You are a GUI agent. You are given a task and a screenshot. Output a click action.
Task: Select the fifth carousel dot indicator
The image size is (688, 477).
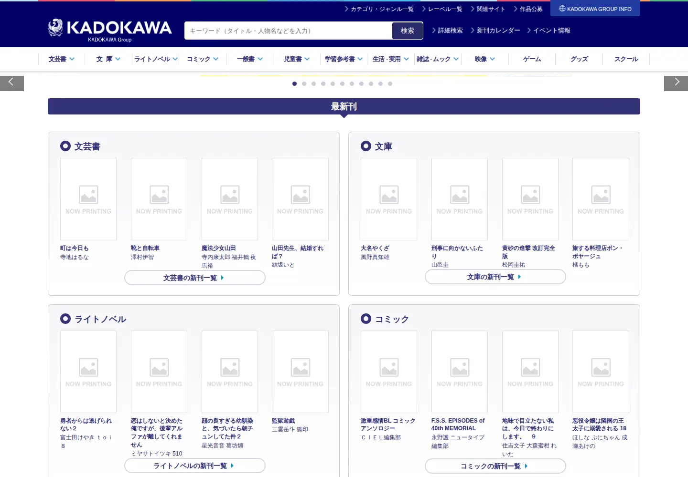(333, 83)
